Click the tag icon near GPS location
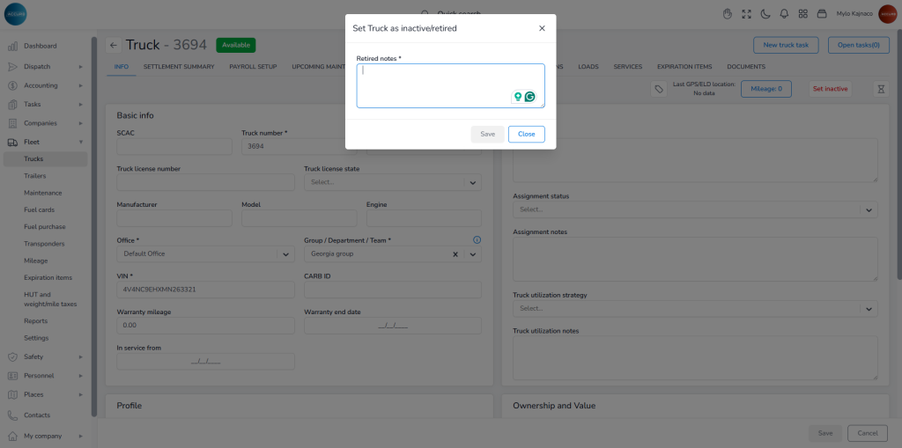902x448 pixels. pos(658,89)
